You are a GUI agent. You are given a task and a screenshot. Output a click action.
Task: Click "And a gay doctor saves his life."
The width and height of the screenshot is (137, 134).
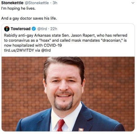pyautogui.click(x=29, y=18)
